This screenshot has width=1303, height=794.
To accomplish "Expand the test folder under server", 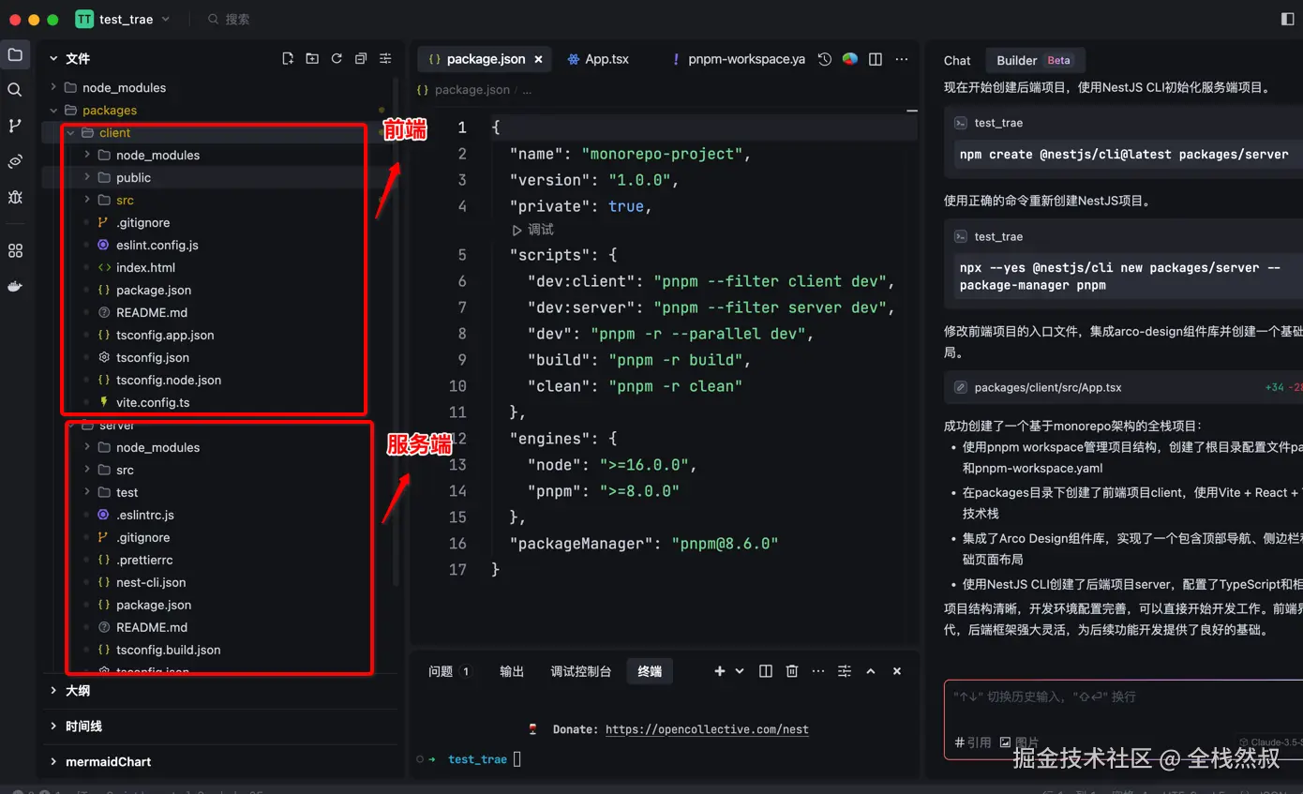I will (127, 492).
